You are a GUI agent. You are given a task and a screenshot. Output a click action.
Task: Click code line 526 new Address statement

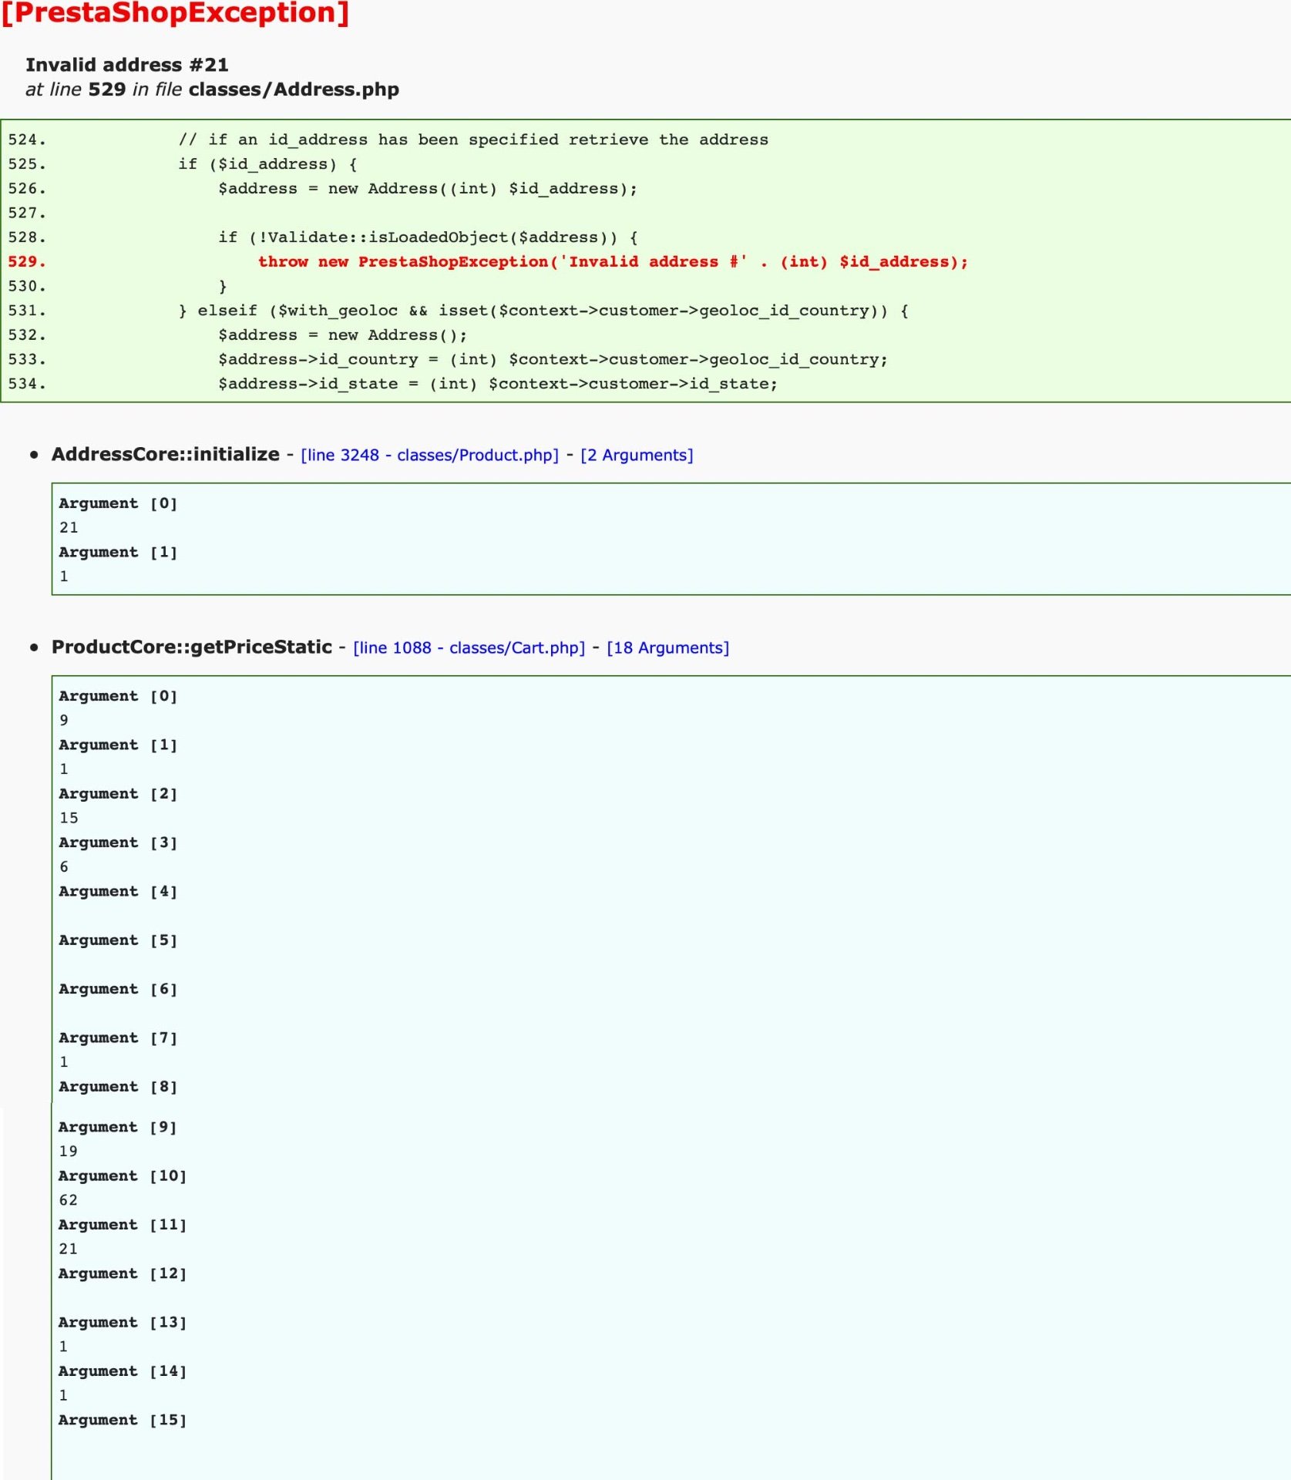[428, 189]
